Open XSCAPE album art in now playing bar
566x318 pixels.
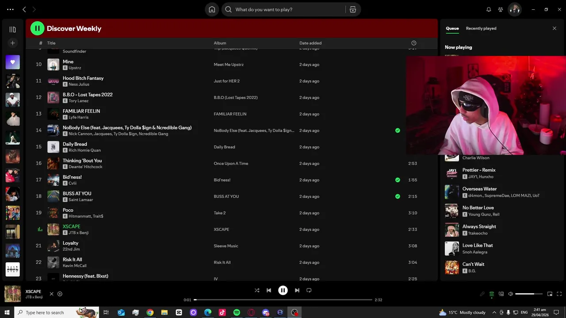13,294
